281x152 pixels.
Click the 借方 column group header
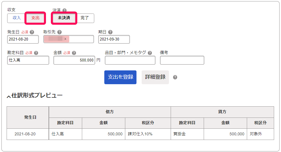(x=110, y=112)
